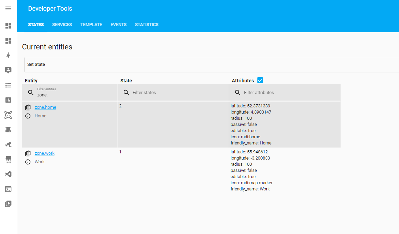
Task: Show info for zone.home entity
Action: tap(28, 116)
